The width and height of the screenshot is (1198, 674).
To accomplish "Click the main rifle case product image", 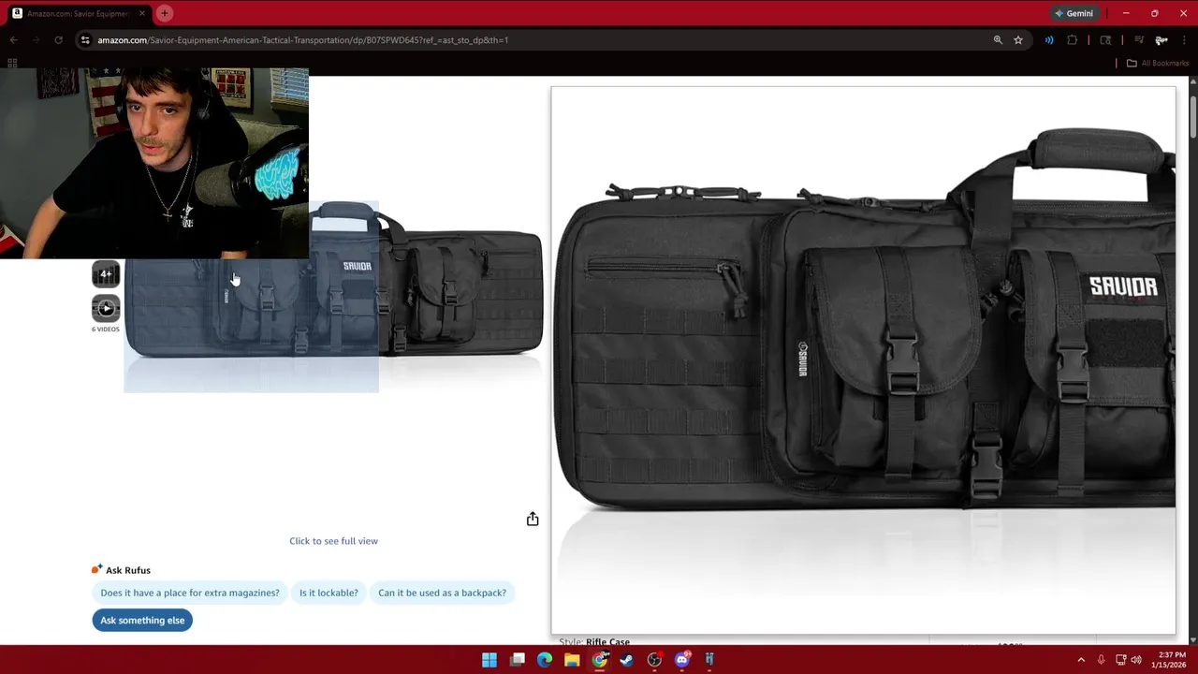I will (x=333, y=298).
